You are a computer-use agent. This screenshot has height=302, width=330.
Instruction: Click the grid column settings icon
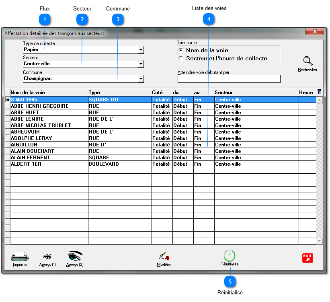(x=320, y=92)
